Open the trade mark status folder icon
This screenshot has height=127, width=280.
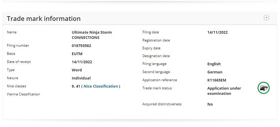tap(263, 88)
